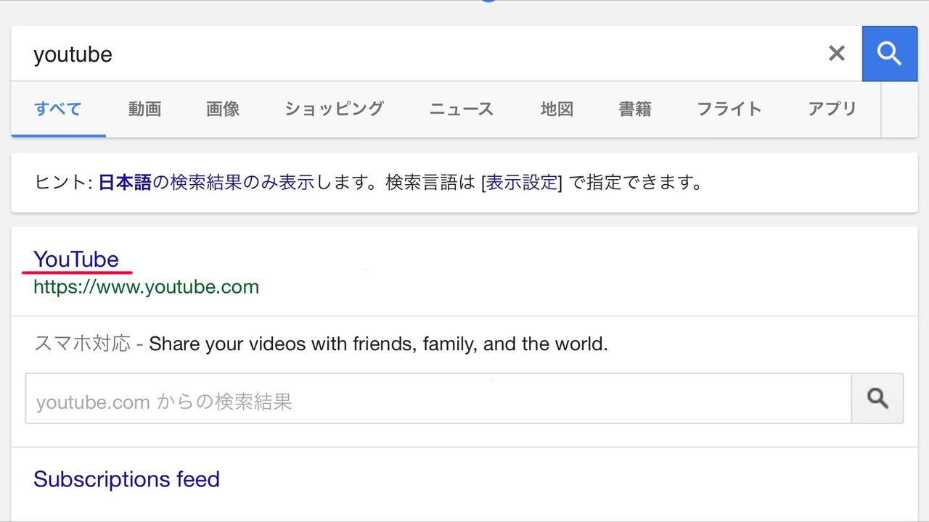Clear the youtube search query with X
This screenshot has height=522, width=929.
pos(837,54)
